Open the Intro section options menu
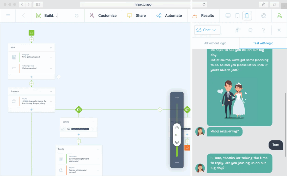Image resolution: width=287 pixels, height=176 pixels. coord(51,47)
